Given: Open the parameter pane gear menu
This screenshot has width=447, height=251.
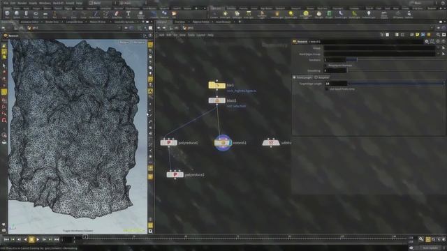Looking at the screenshot, I should click(427, 42).
